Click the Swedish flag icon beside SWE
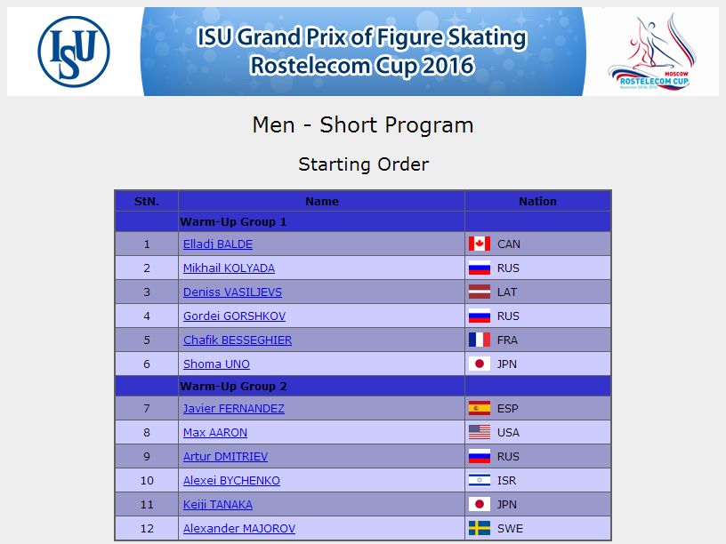 480,528
